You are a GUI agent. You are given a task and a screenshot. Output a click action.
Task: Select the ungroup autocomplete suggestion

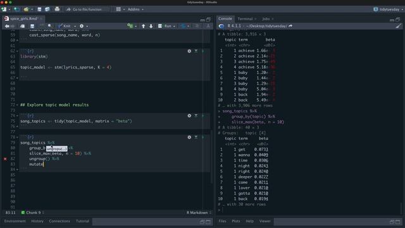(x=57, y=149)
